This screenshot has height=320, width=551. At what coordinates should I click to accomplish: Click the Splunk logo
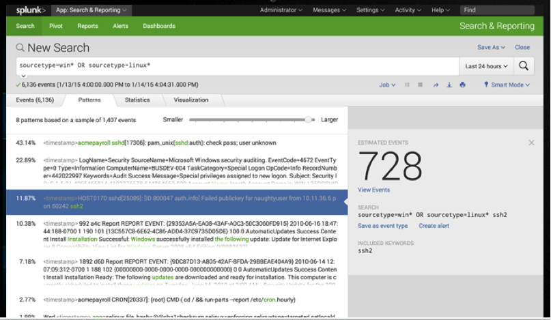click(31, 10)
